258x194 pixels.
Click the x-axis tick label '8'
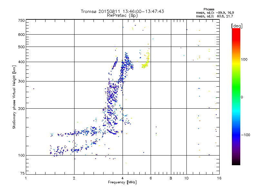click(171, 178)
